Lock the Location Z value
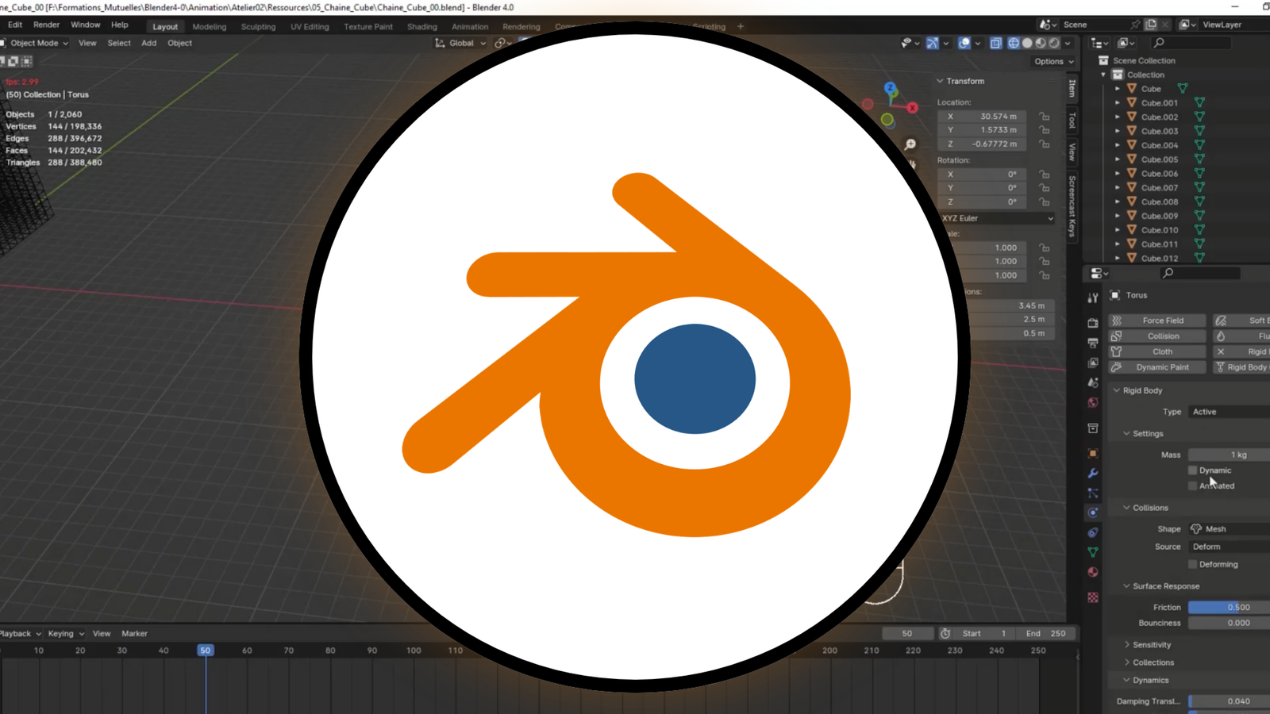 (1045, 144)
